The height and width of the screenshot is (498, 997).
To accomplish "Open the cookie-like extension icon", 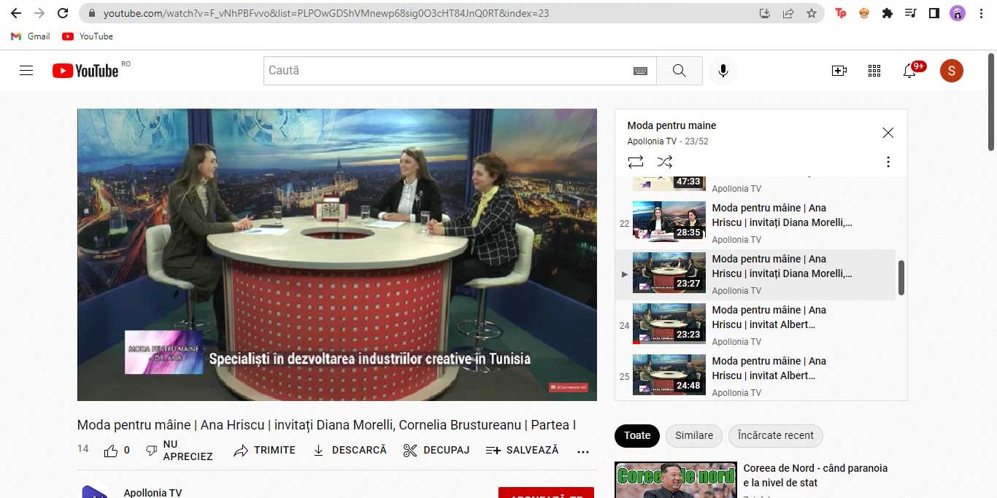I will [864, 13].
